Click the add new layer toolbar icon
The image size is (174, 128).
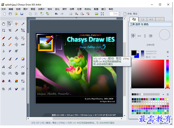42,14
